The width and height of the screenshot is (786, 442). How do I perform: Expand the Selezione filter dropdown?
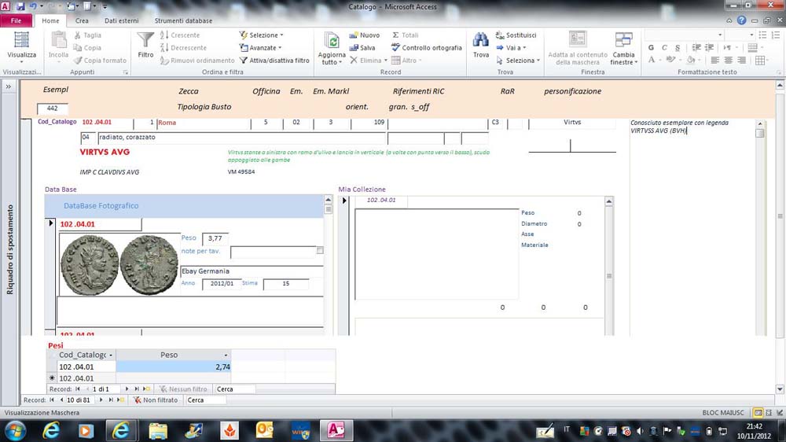click(266, 35)
